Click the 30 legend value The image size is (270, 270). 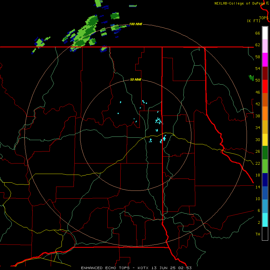coord(258,139)
